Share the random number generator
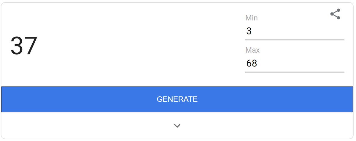356x141 pixels. coord(335,14)
